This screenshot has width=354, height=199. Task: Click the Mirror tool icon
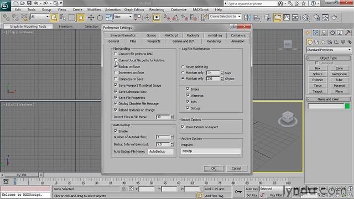tap(248, 18)
